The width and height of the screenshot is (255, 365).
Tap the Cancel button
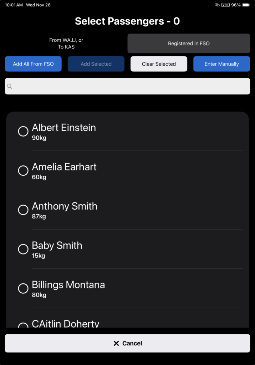point(127,343)
